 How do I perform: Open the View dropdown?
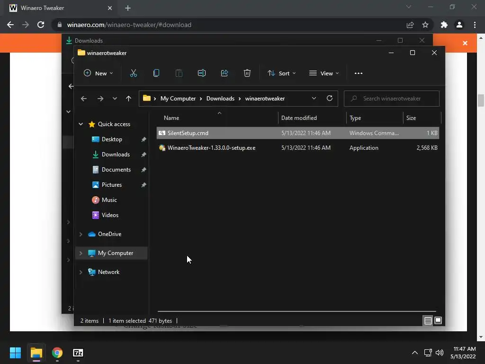(324, 73)
